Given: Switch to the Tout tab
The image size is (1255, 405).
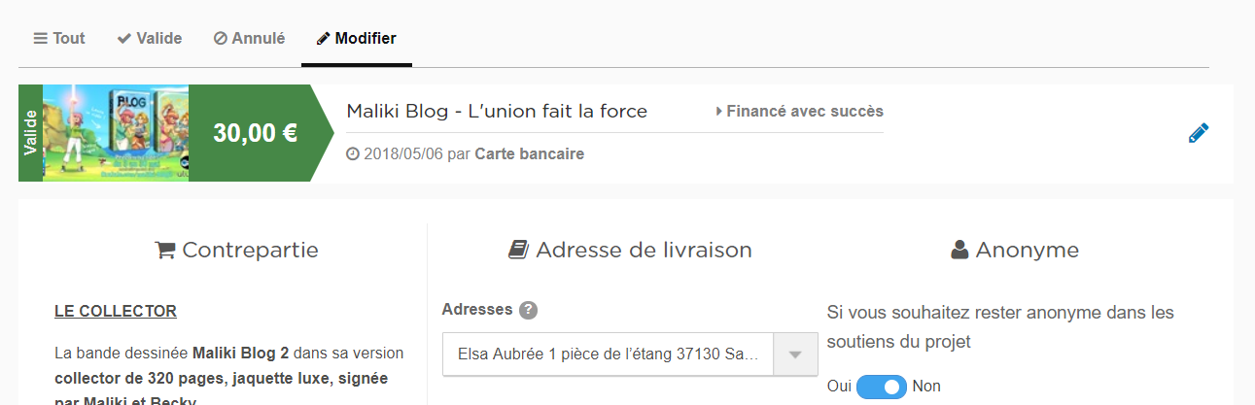Looking at the screenshot, I should coord(59,39).
